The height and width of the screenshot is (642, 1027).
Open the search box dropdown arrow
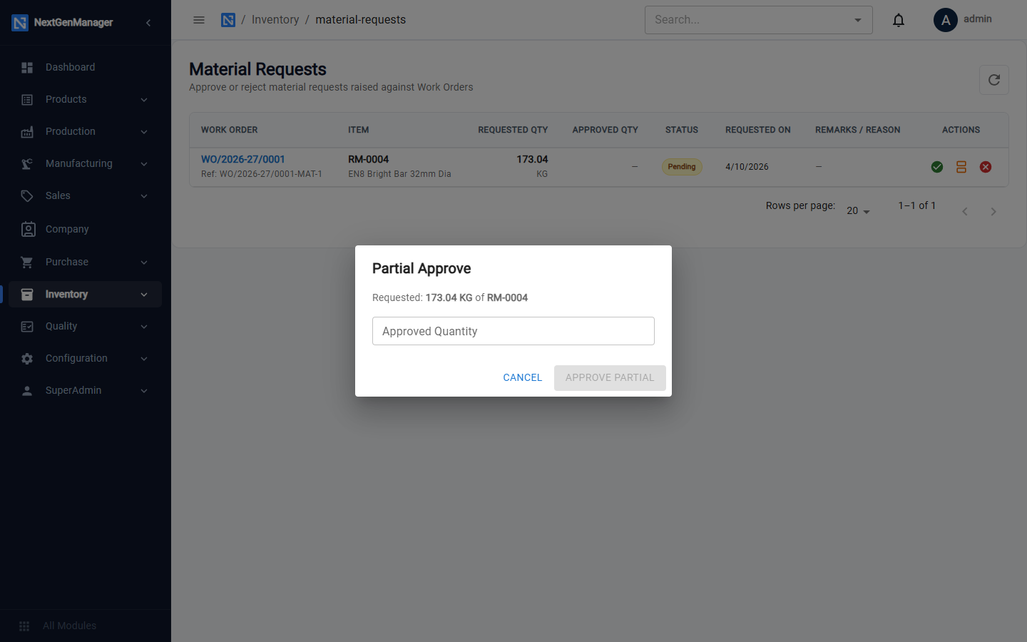pos(858,20)
